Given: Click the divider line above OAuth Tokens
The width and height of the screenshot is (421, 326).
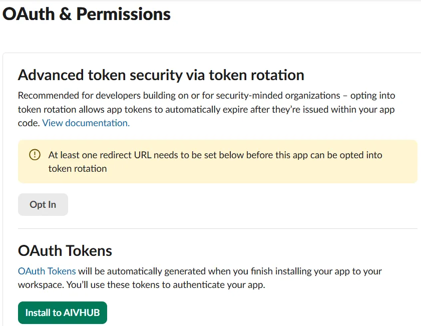Looking at the screenshot, I should [x=218, y=229].
